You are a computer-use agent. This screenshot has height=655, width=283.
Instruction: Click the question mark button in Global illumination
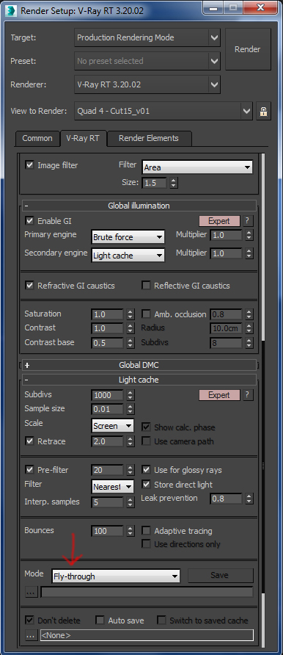pyautogui.click(x=248, y=221)
